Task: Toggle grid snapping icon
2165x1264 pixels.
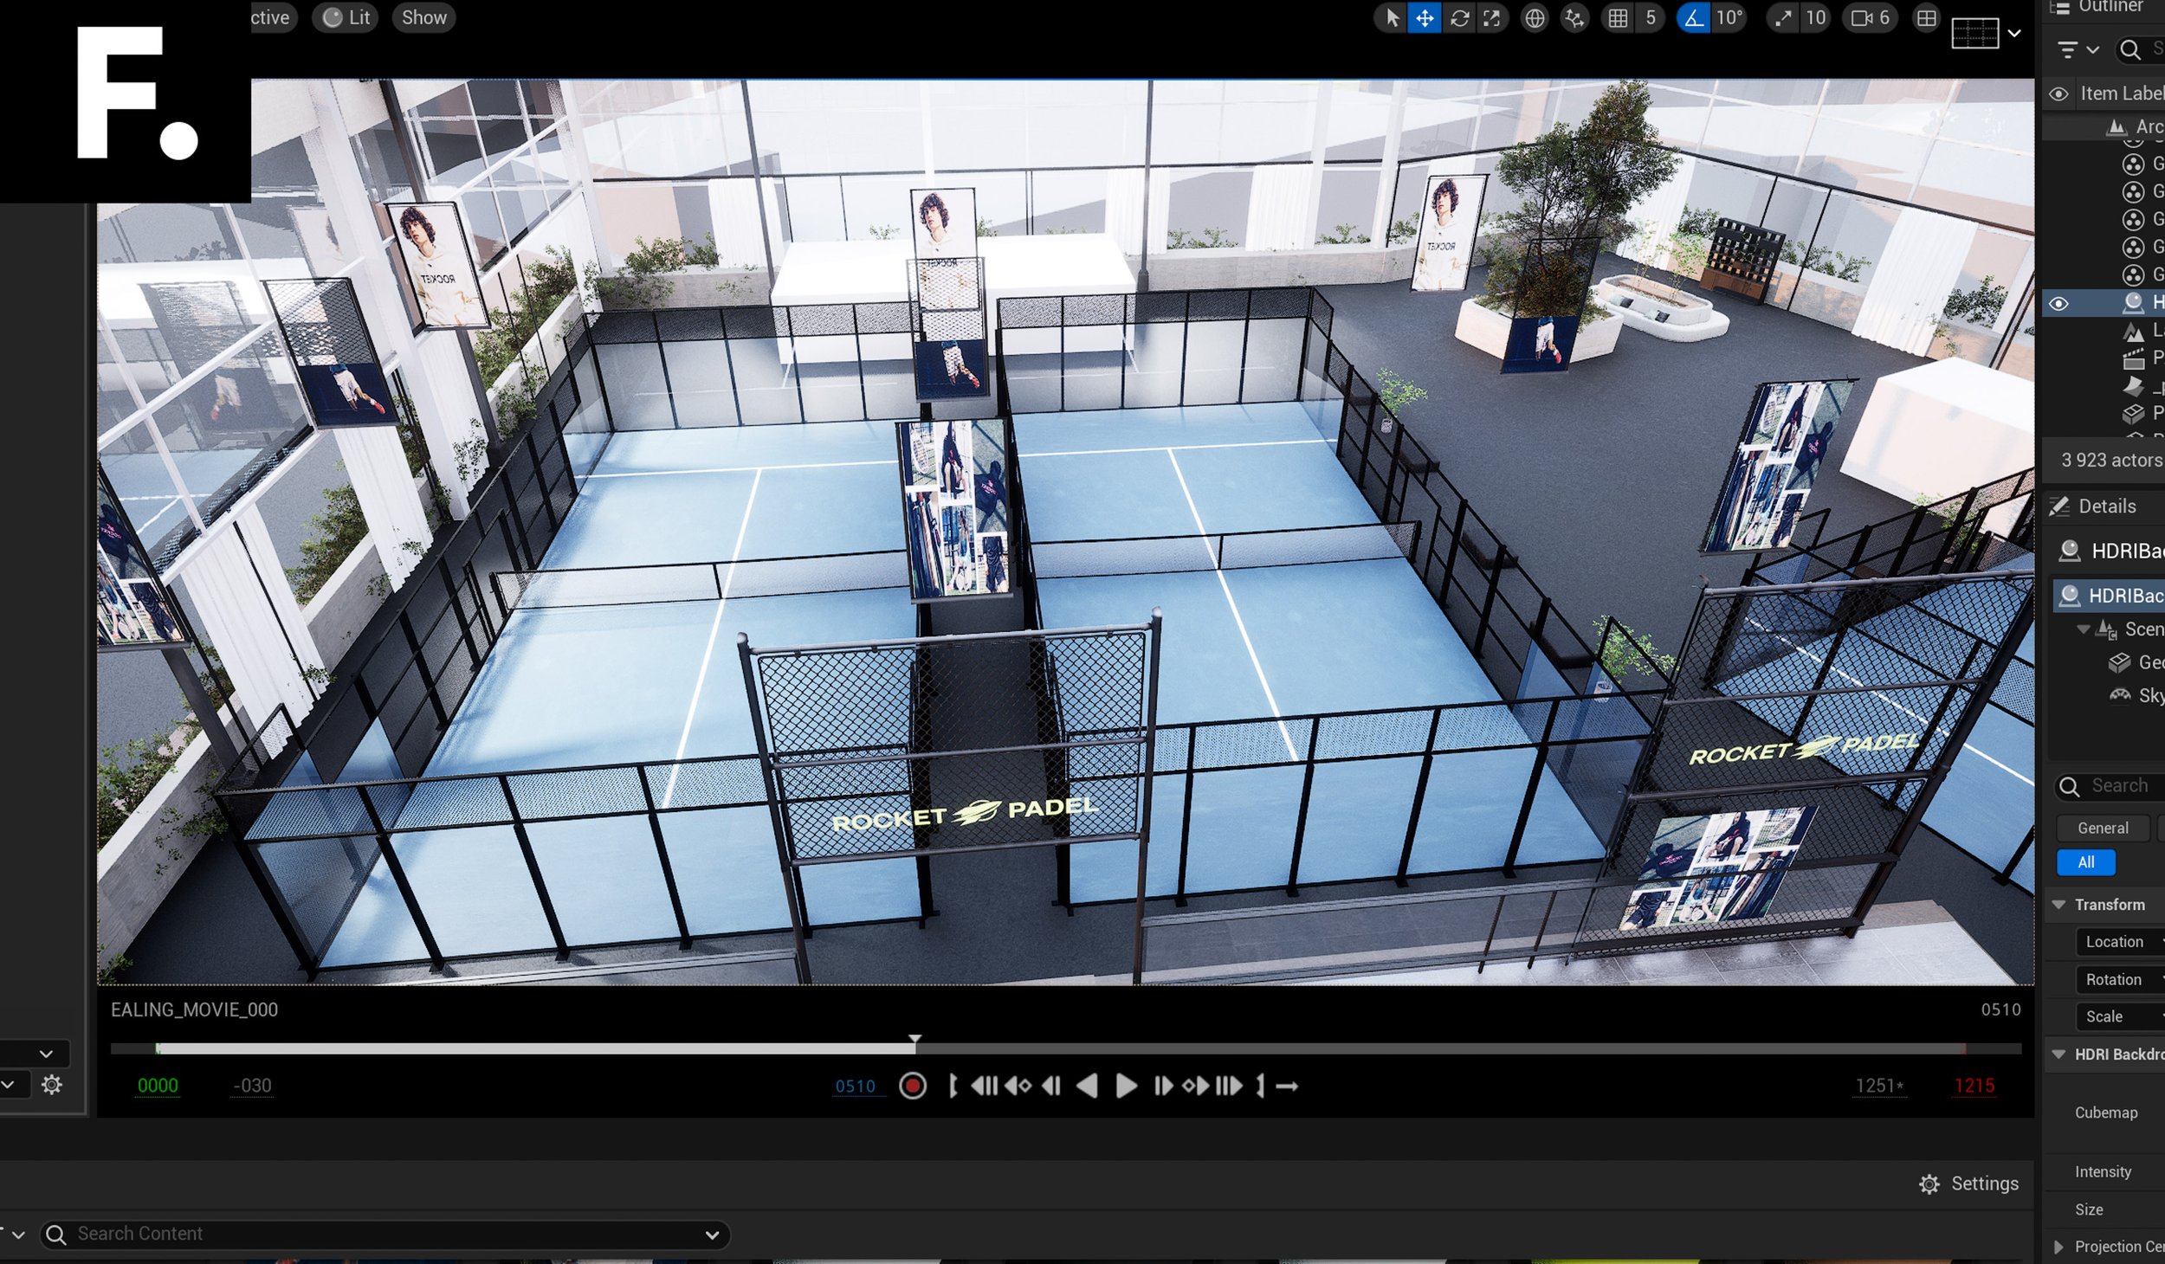Action: pos(1618,18)
